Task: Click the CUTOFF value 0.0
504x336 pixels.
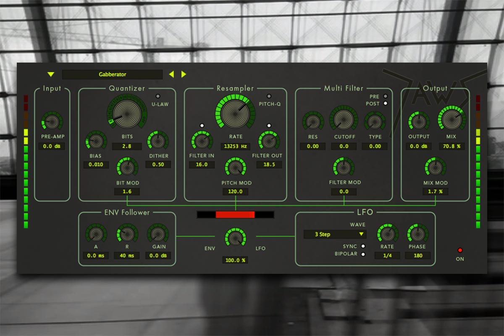Action: pos(344,147)
